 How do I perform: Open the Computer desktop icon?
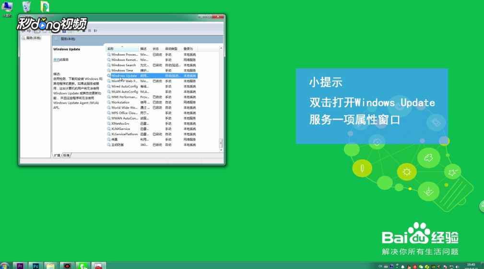(7, 8)
